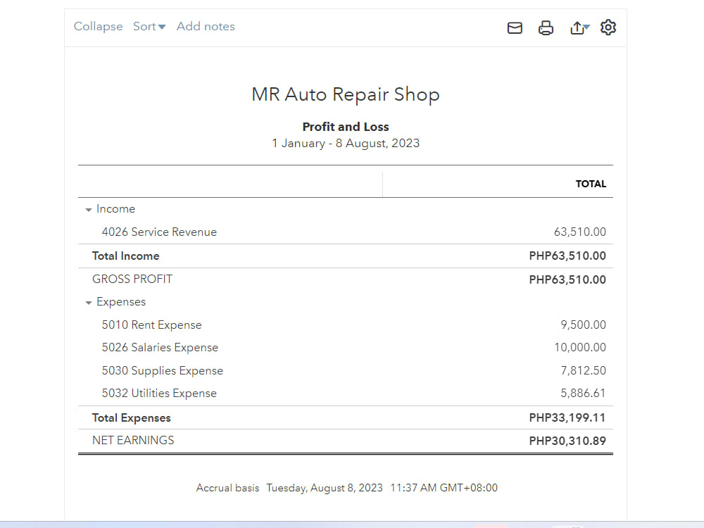Open the 5010 Rent Expense account
The height and width of the screenshot is (528, 704).
pos(151,325)
